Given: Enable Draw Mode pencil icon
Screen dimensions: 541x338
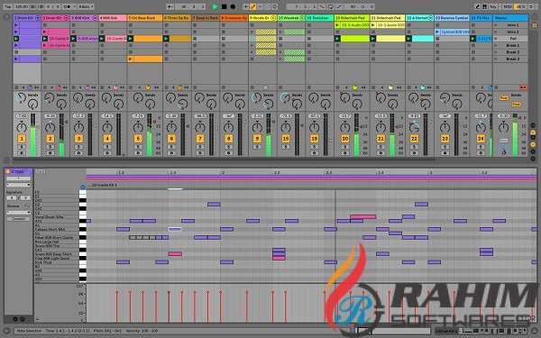Looking at the screenshot, I should pyautogui.click(x=477, y=6).
